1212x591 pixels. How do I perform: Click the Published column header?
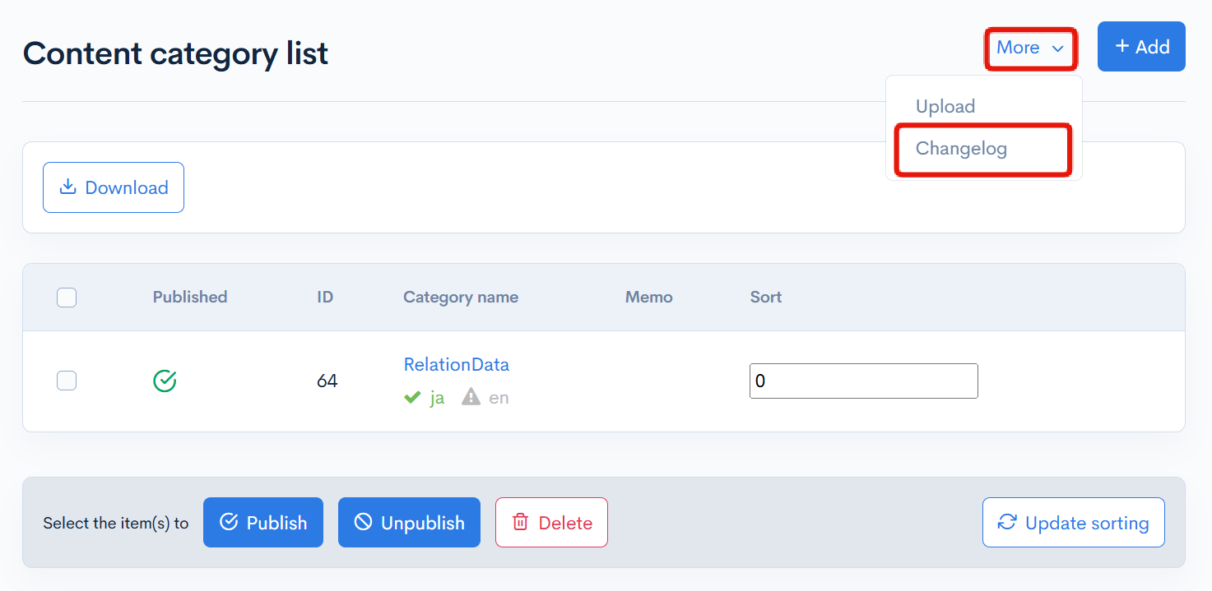tap(190, 298)
